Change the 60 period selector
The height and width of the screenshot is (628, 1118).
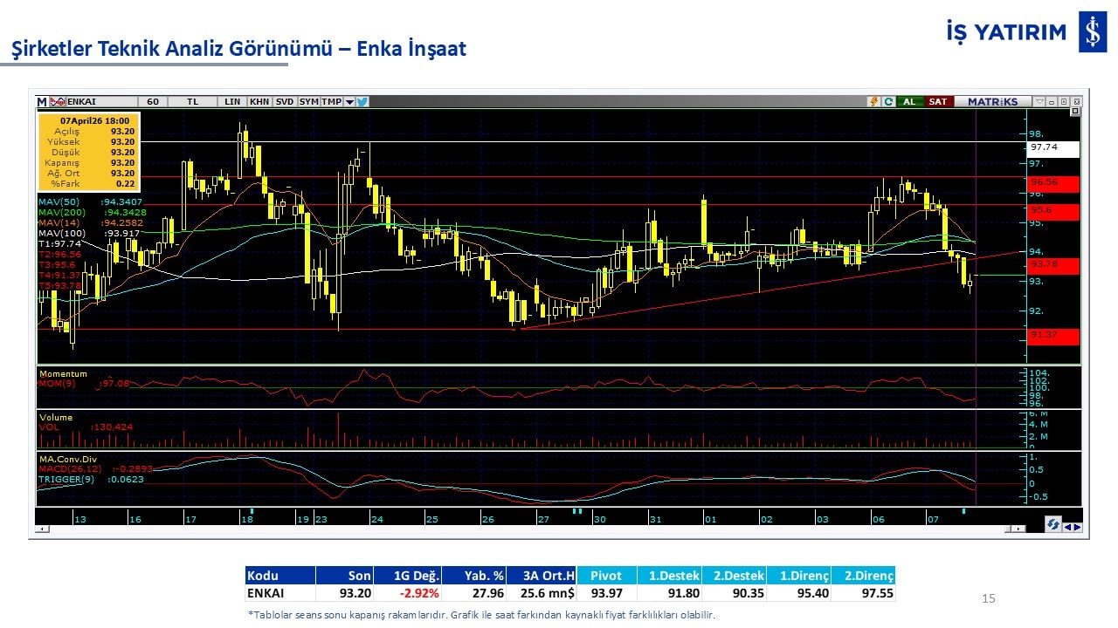(153, 101)
